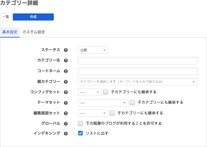Open help tooltip for コードネーム
The width and height of the screenshot is (207, 147).
(x=66, y=71)
